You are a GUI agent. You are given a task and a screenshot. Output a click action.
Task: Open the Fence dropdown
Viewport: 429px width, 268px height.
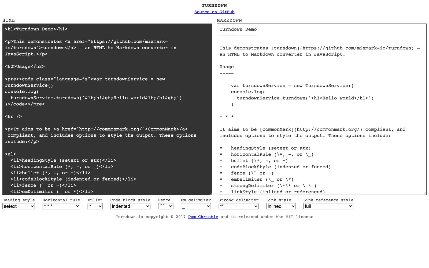click(x=166, y=206)
